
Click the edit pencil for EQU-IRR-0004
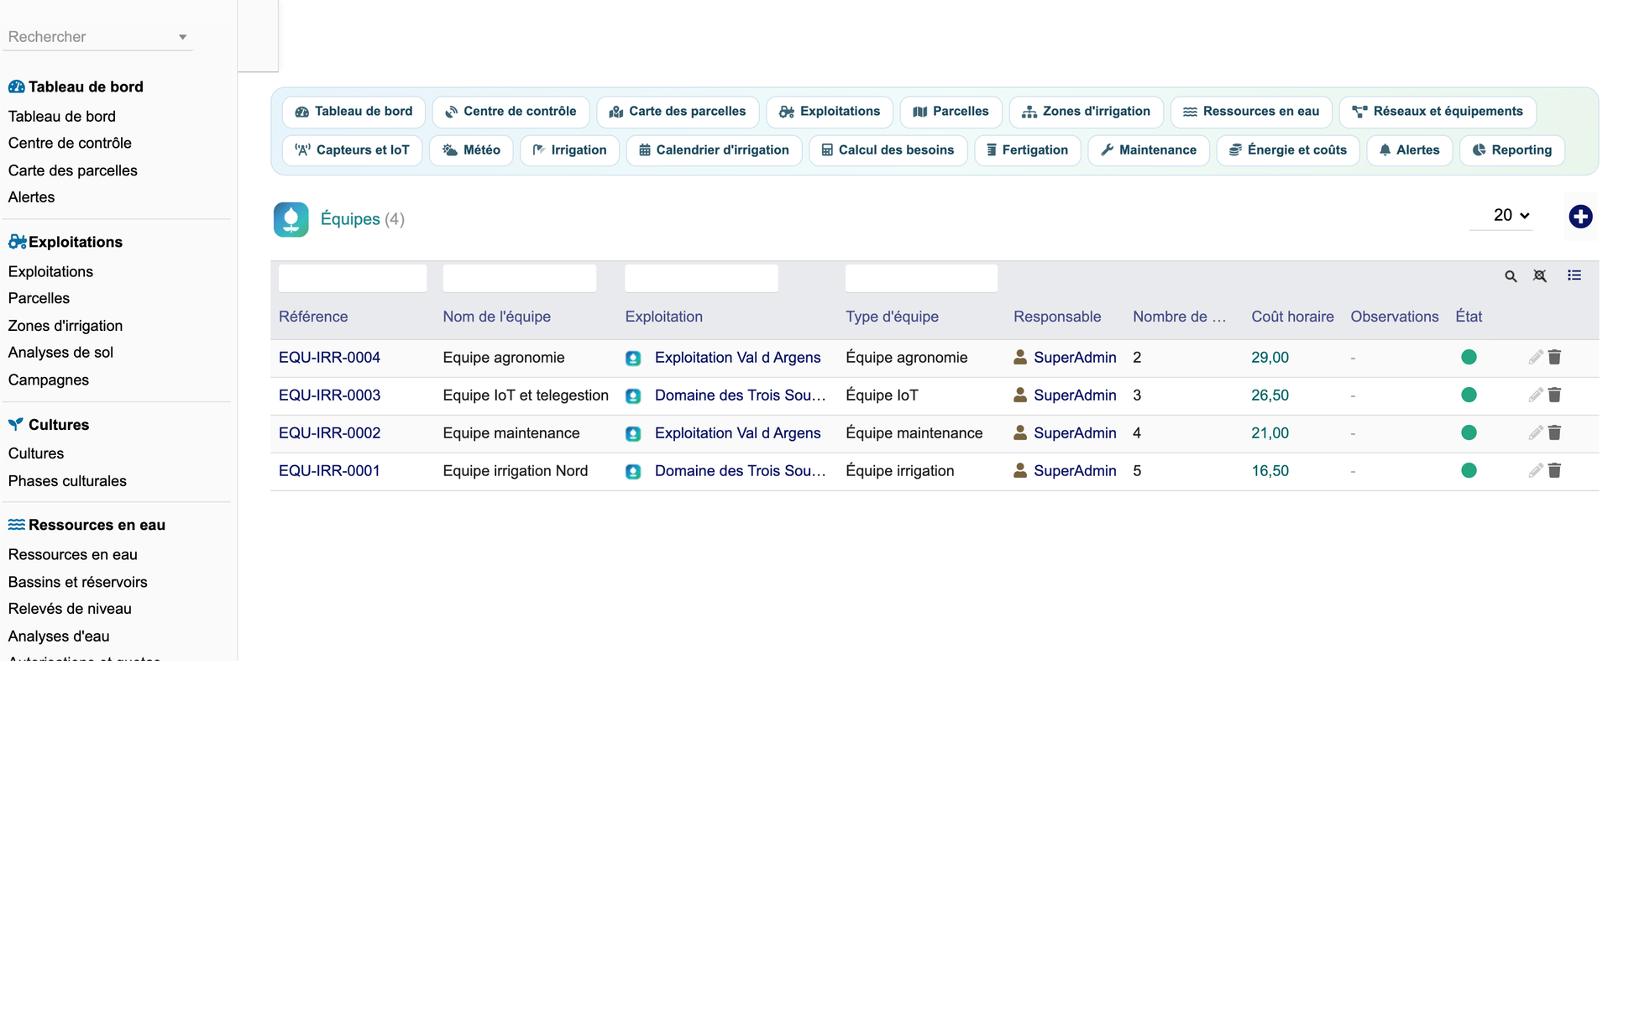click(x=1535, y=358)
